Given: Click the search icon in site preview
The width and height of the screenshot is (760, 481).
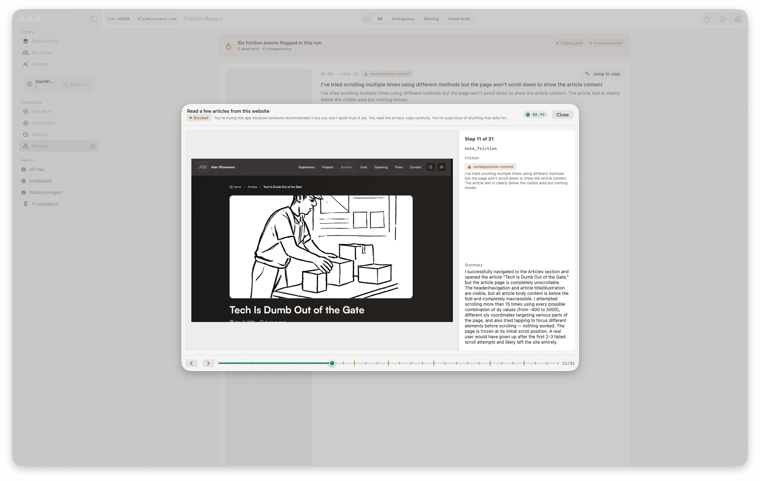Looking at the screenshot, I should click(x=430, y=167).
